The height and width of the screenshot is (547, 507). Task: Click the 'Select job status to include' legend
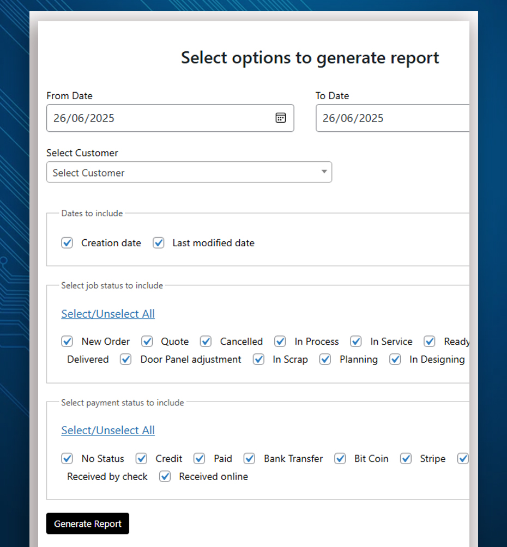coord(112,285)
